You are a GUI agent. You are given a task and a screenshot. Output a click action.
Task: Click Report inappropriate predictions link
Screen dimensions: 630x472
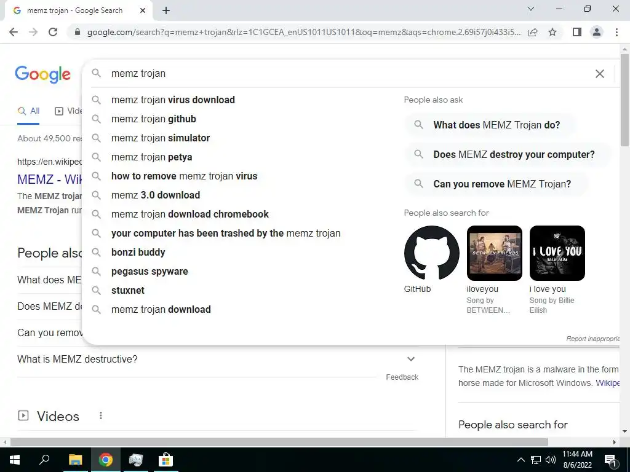(593, 339)
